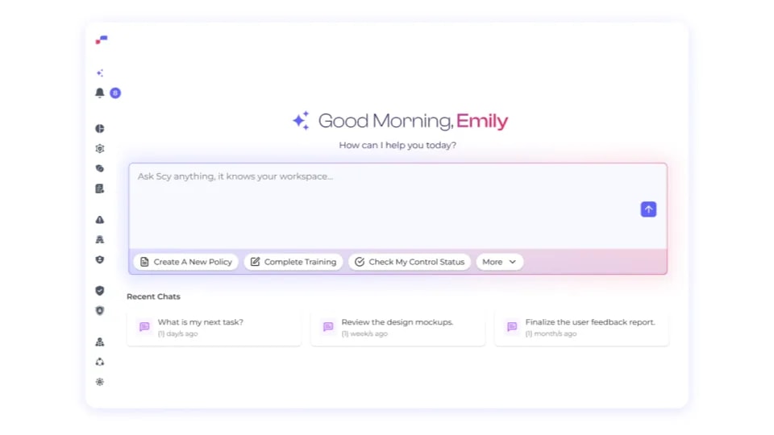This screenshot has width=774, height=435.
Task: Click the red and blue app logo
Action: coord(102,39)
